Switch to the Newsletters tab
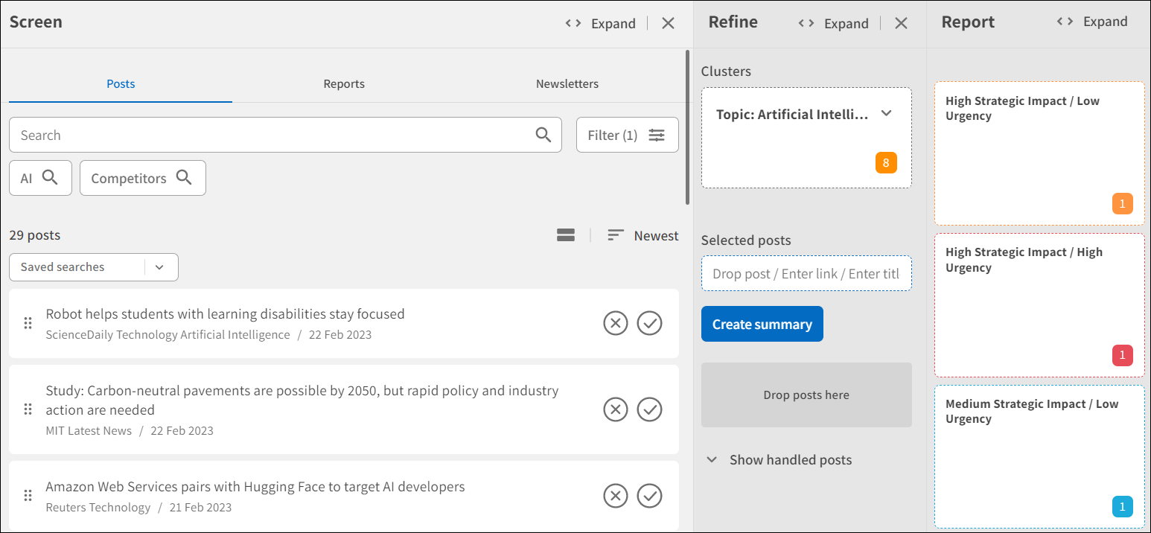This screenshot has width=1151, height=533. tap(567, 83)
